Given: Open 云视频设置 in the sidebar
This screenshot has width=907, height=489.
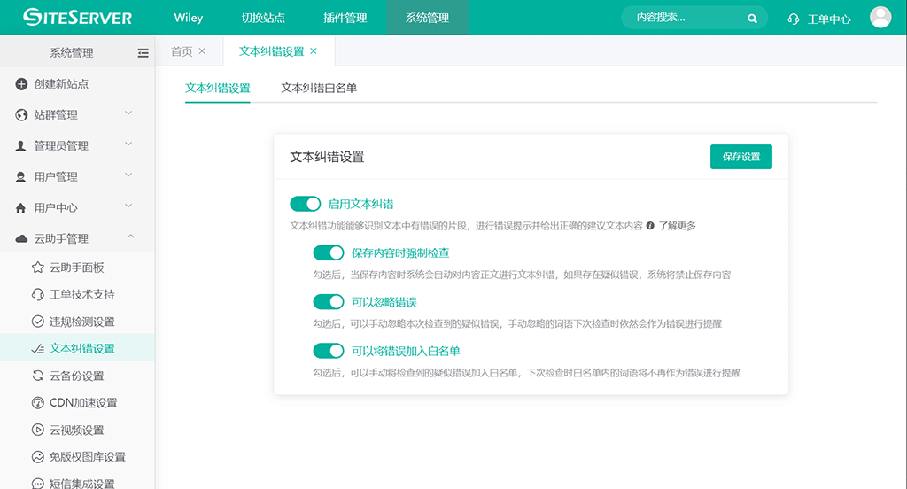Looking at the screenshot, I should 76,430.
